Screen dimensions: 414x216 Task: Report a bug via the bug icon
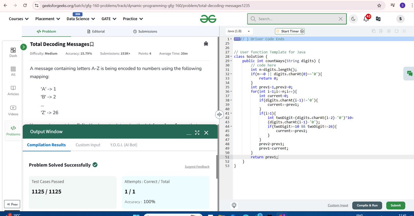coord(206,44)
